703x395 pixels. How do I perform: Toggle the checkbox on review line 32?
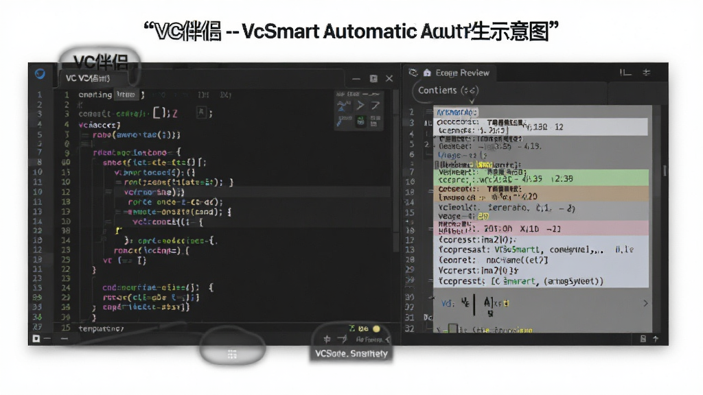pyautogui.click(x=453, y=329)
